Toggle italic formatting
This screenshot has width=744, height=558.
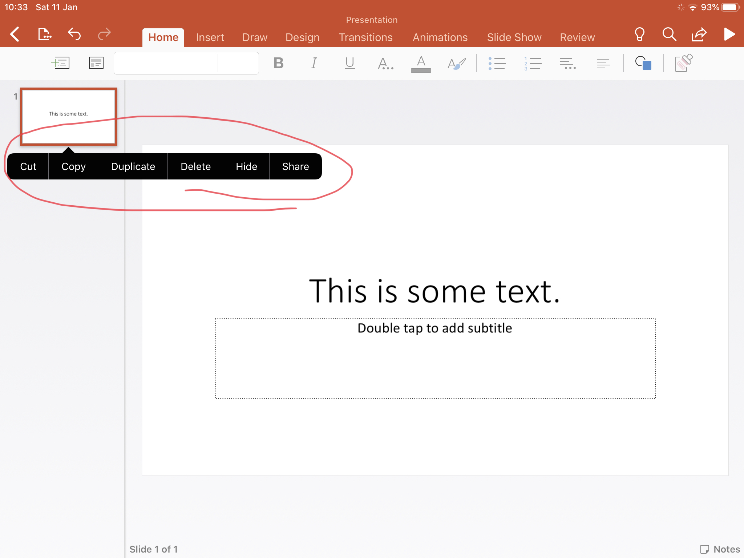(x=314, y=63)
